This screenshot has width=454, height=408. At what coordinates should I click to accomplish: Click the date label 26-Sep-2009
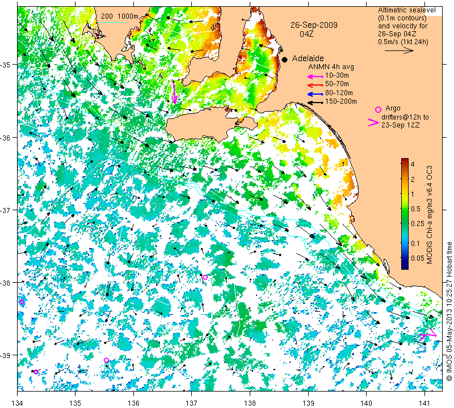tap(314, 25)
